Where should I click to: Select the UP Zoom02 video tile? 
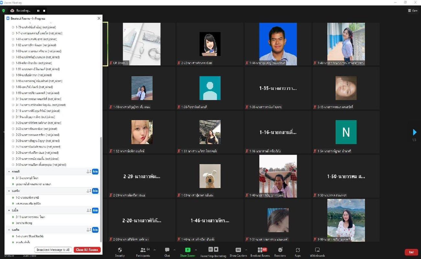point(142,44)
